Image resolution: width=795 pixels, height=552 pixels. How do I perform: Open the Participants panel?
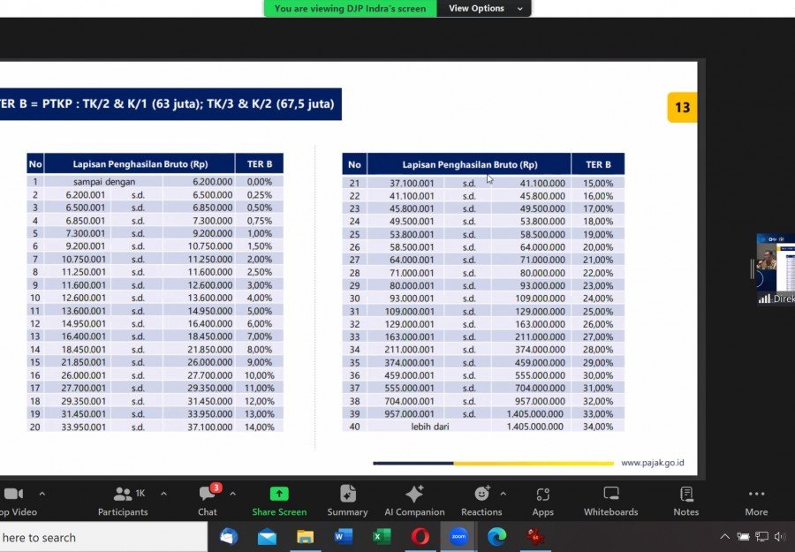[x=123, y=499]
